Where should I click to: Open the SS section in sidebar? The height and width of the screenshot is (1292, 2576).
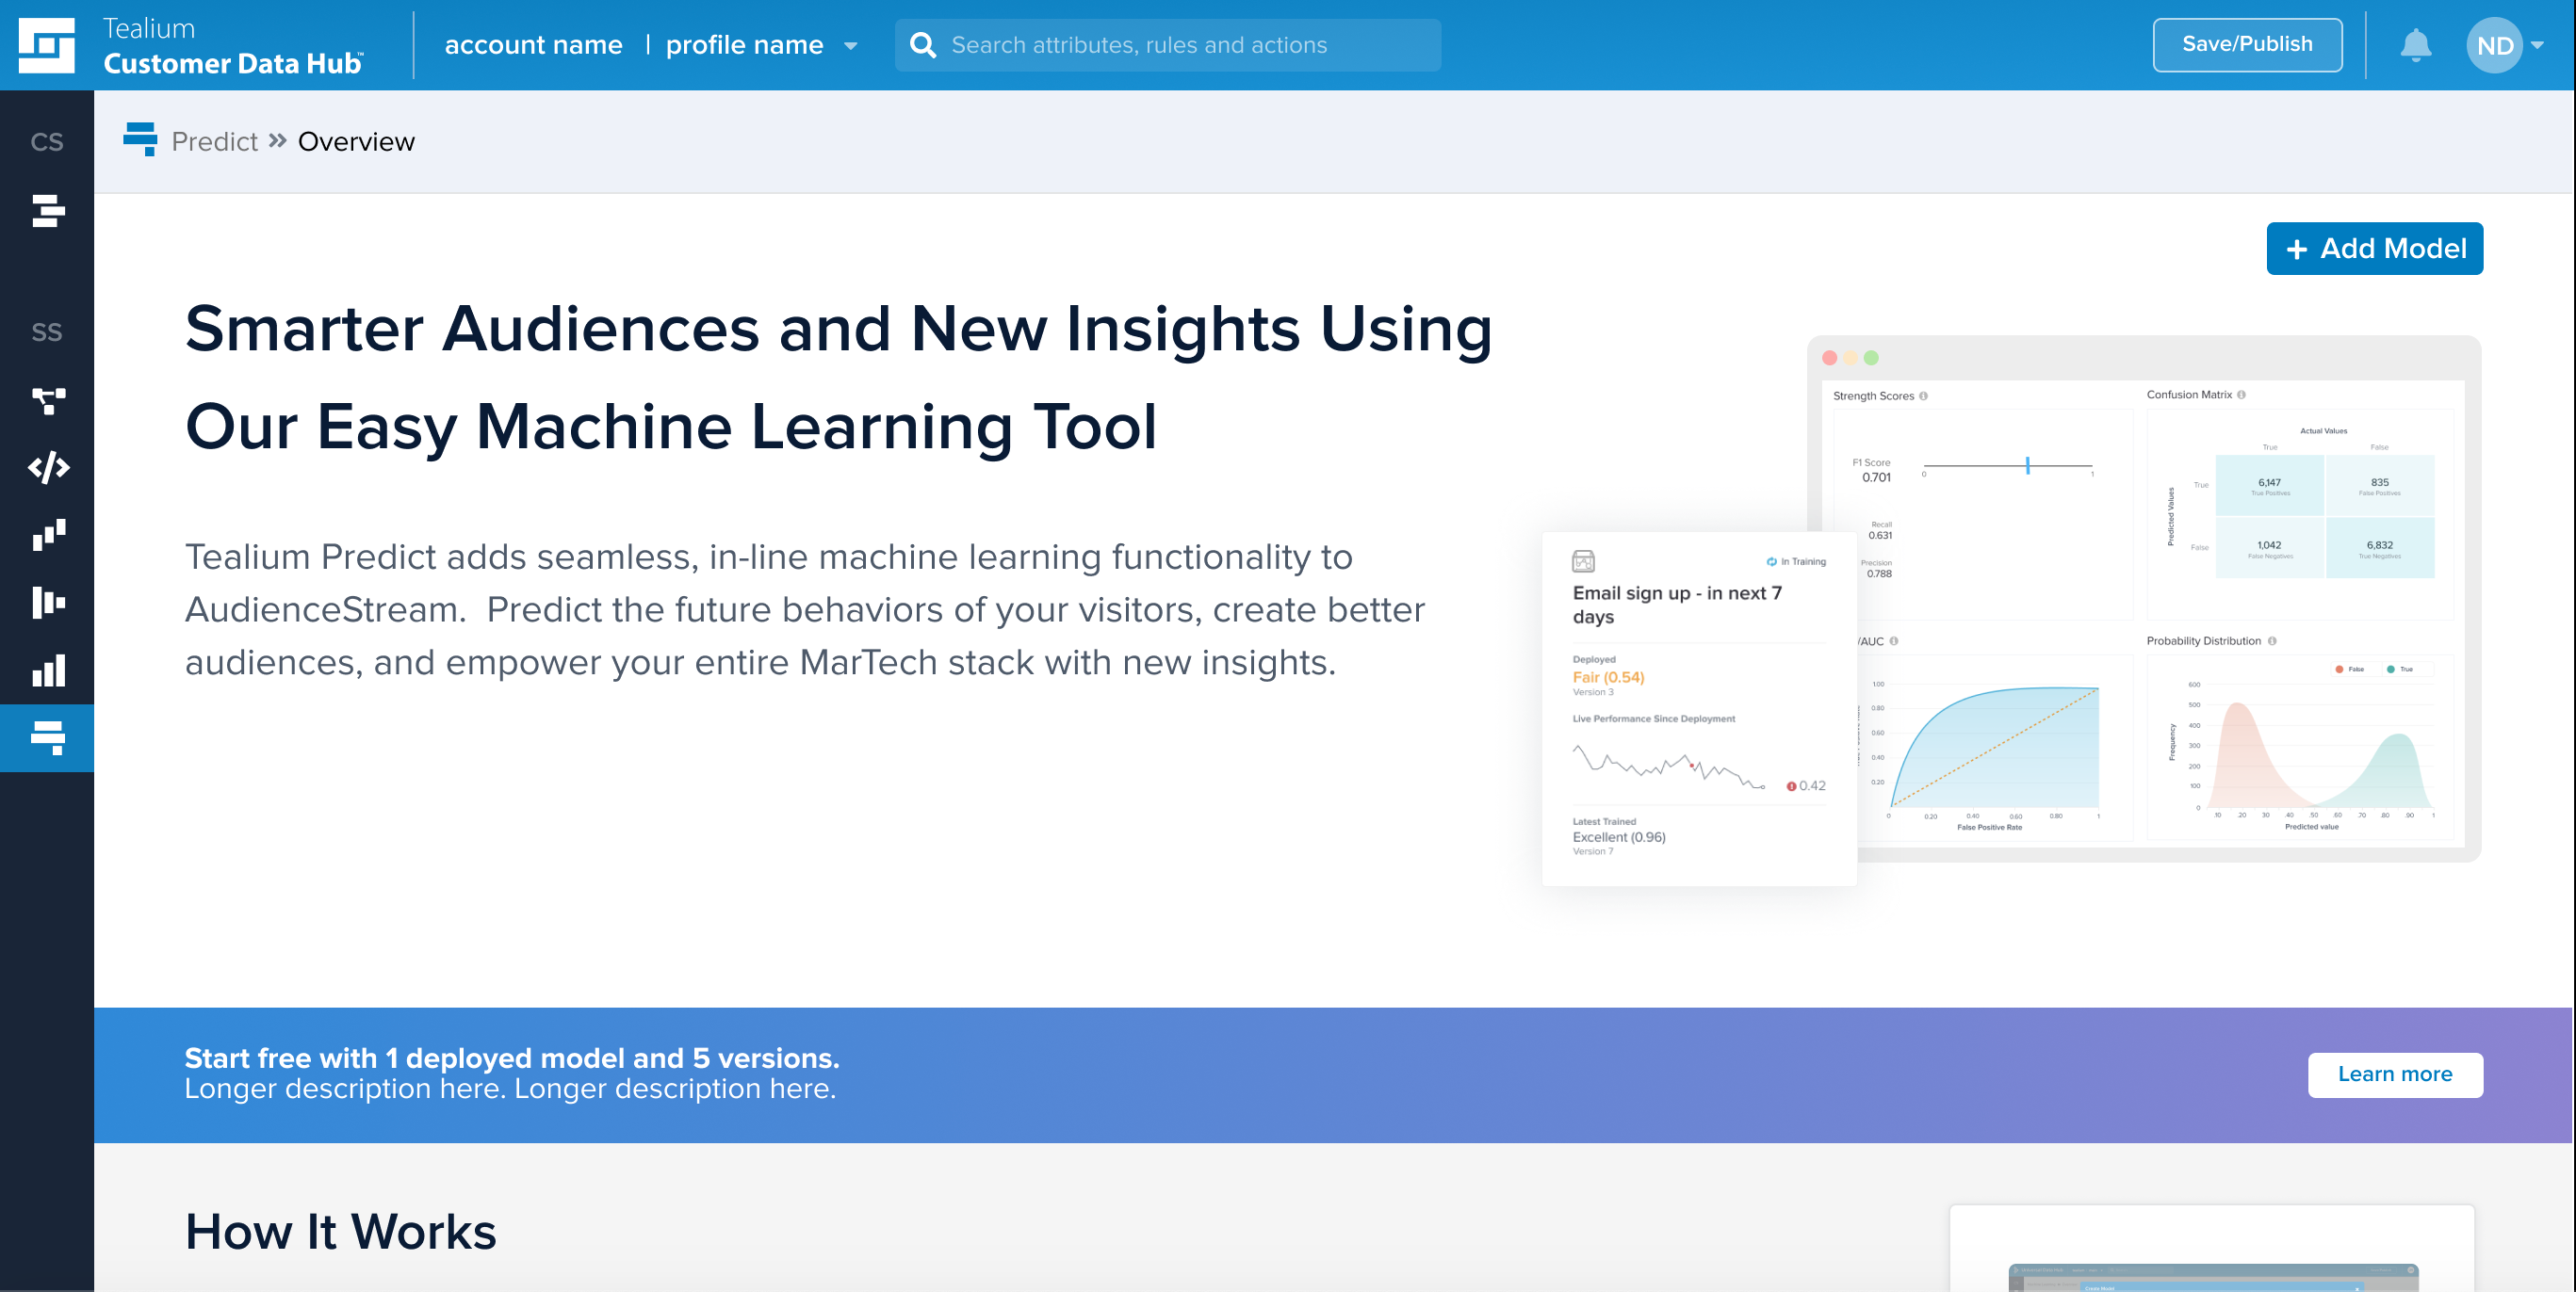(47, 331)
